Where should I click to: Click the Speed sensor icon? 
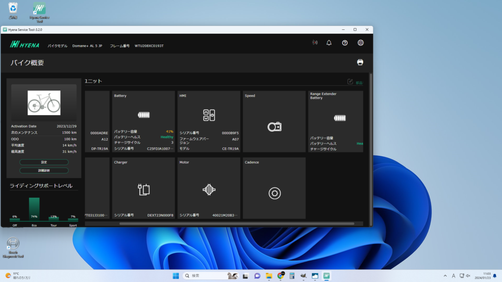(274, 127)
